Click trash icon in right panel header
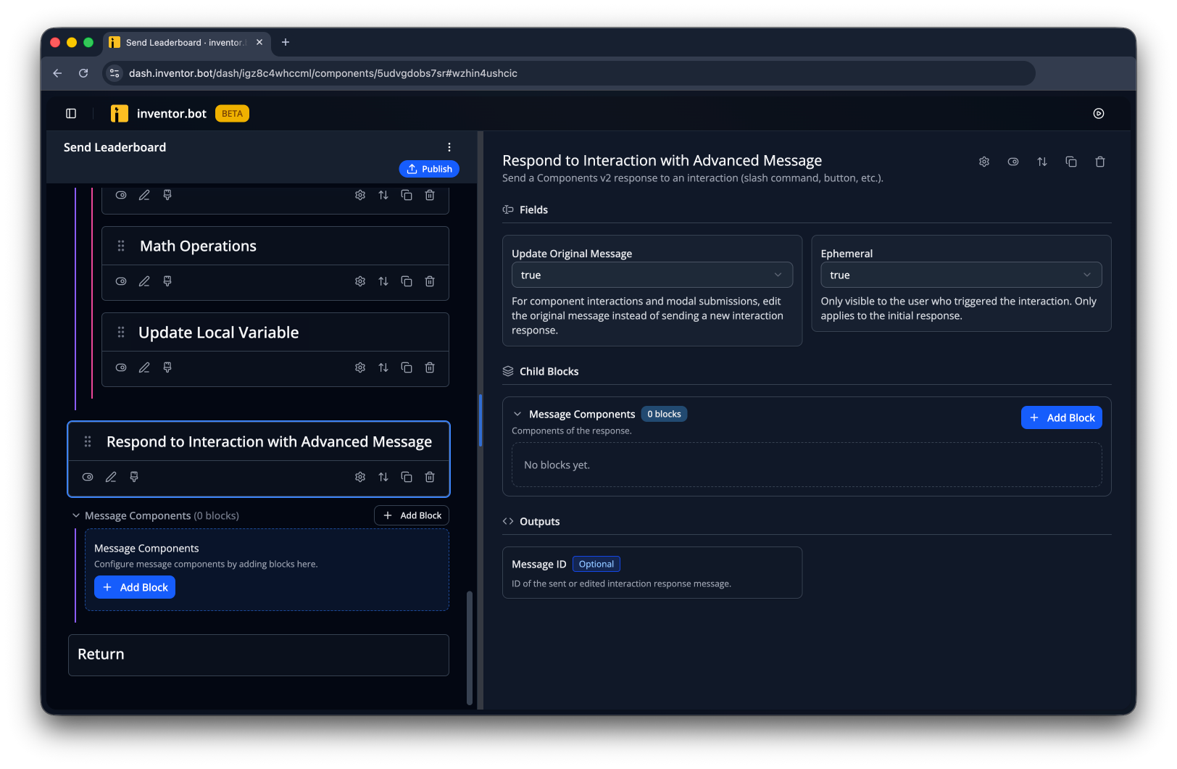Screen dimensions: 1177x769 [x=1100, y=162]
